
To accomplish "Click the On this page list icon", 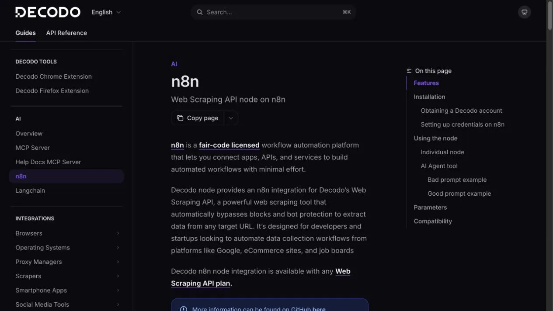I will point(409,71).
